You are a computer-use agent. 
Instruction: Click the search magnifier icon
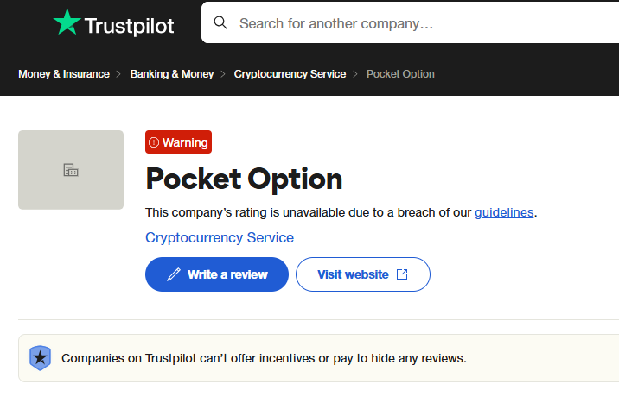[x=220, y=22]
